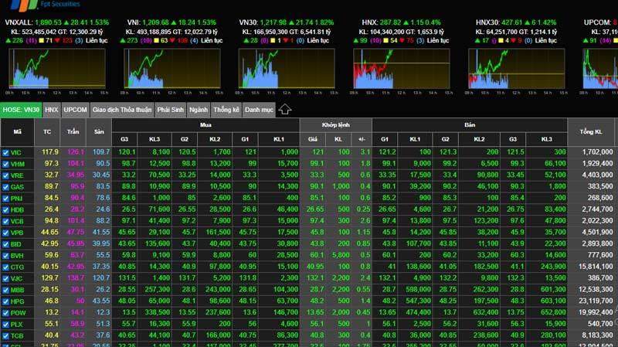Toggle the checkbox next to HPG
Viewport: 618px width, 347px height.
[x=5, y=300]
